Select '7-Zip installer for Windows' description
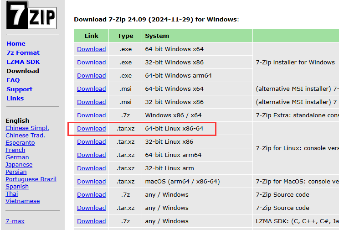This screenshot has height=230, width=339. (x=295, y=63)
